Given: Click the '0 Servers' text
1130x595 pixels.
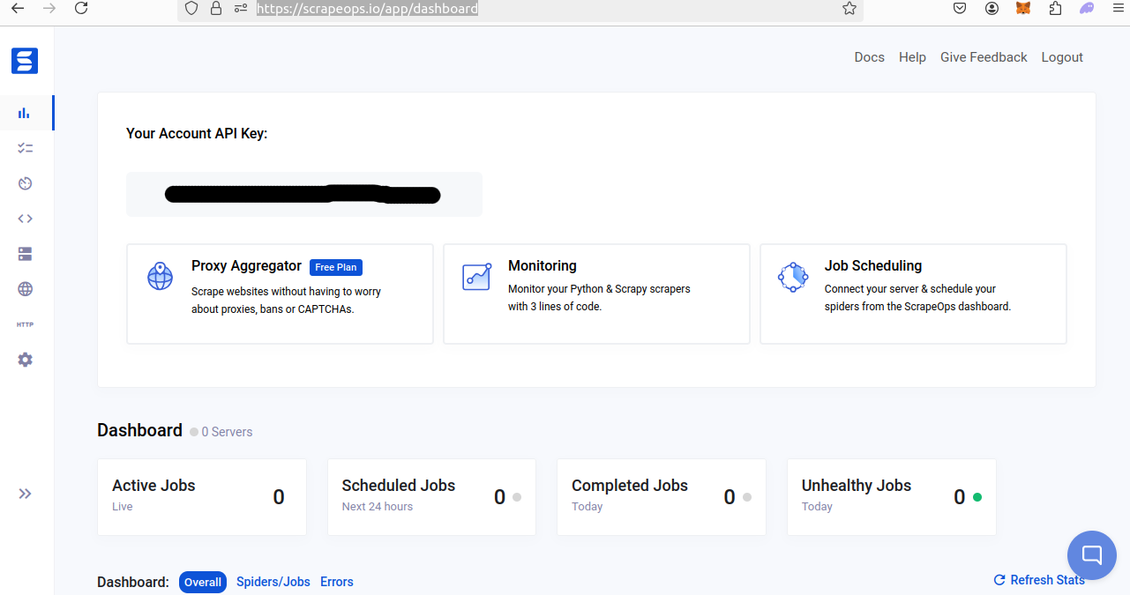Looking at the screenshot, I should click(x=227, y=432).
